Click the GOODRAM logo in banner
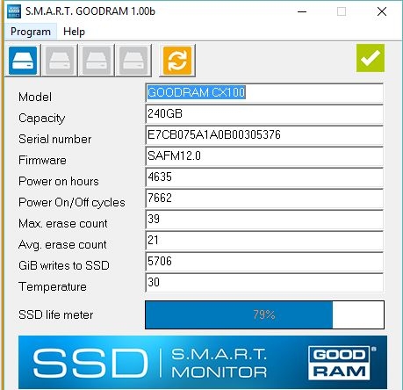The width and height of the screenshot is (403, 390). pos(339,363)
